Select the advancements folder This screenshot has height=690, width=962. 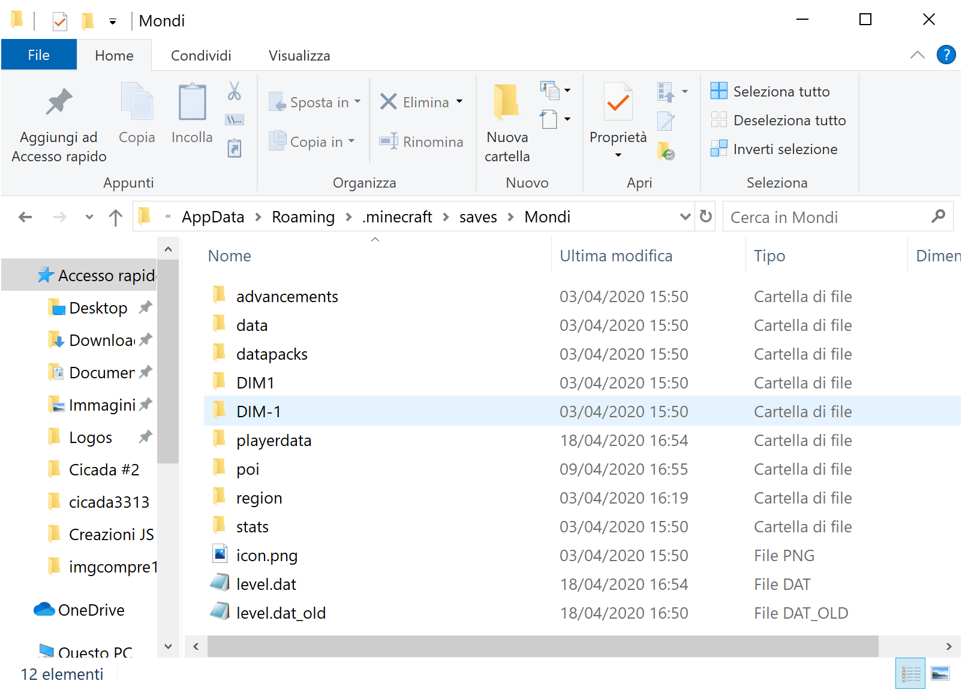[287, 297]
